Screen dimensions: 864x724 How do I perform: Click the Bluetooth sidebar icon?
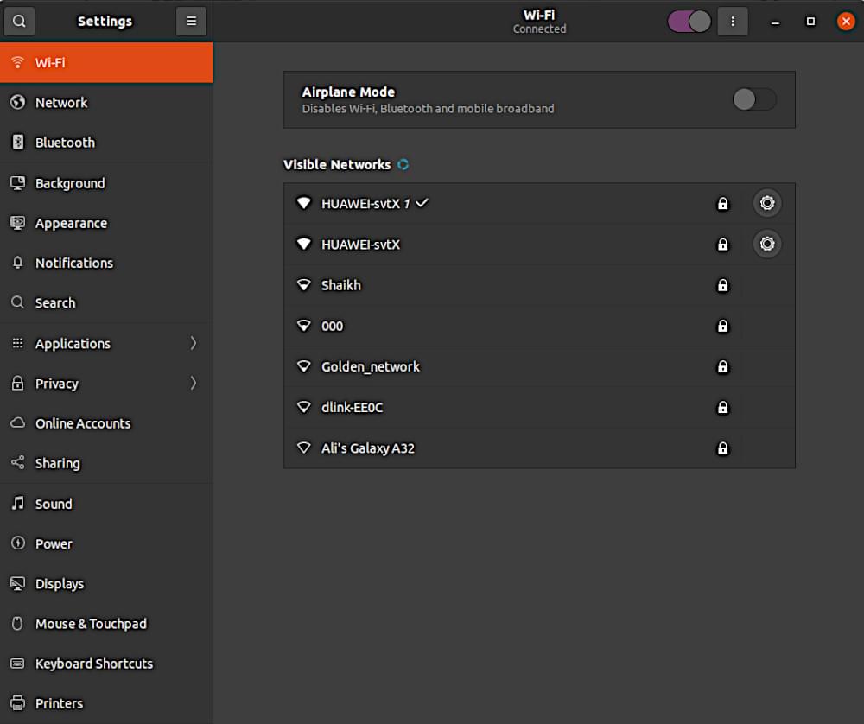coord(17,143)
